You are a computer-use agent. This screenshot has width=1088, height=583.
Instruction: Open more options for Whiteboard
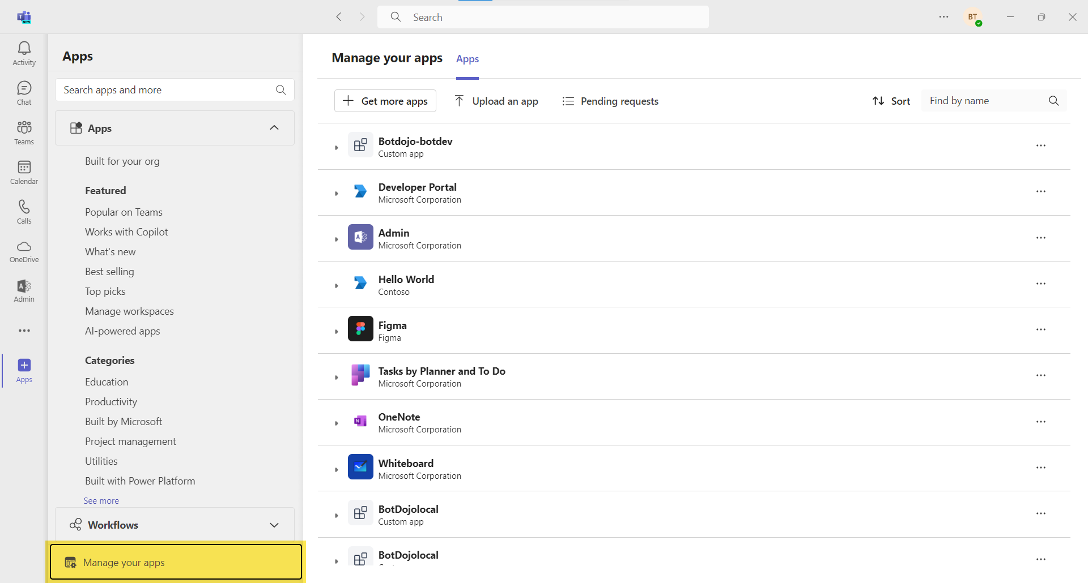(x=1041, y=468)
